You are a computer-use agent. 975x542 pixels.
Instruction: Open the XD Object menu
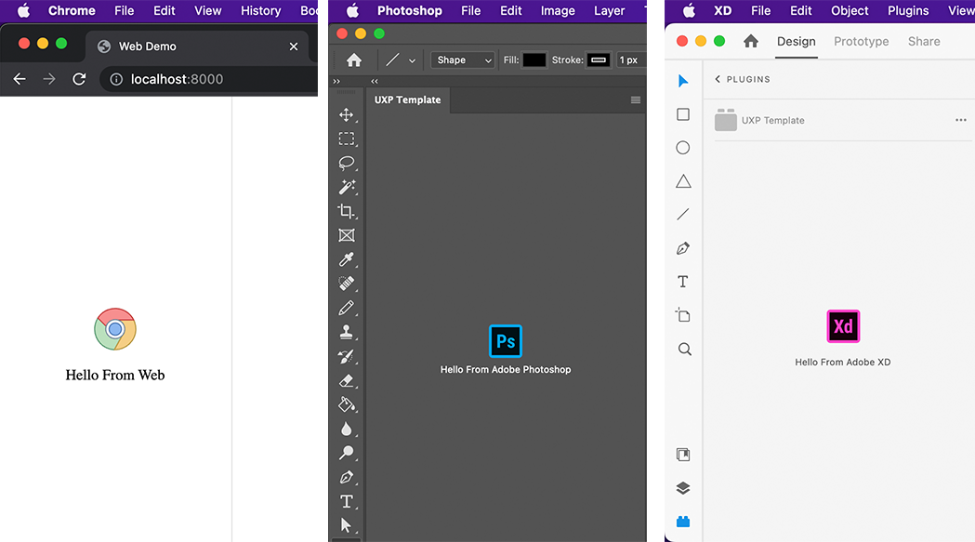click(850, 10)
